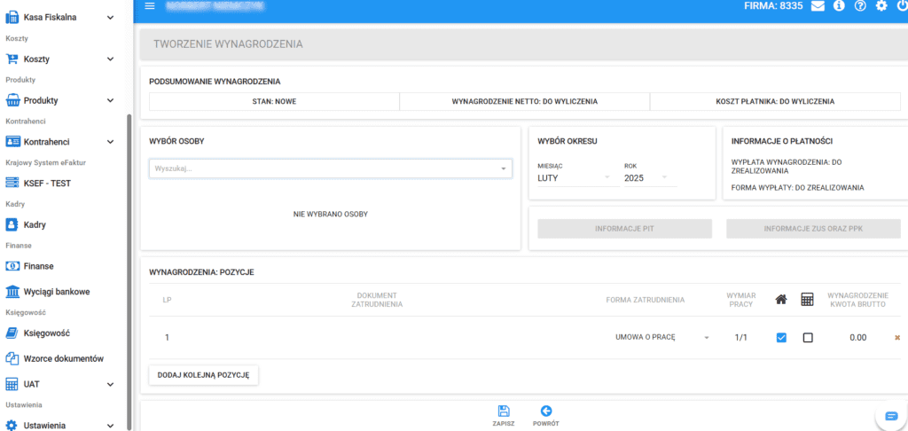Open the Rok dropdown showing 2025
Image resolution: width=908 pixels, height=431 pixels.
(650, 177)
